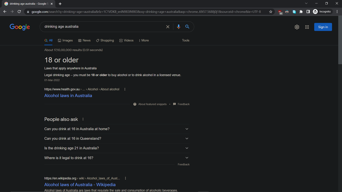Switch to the Images tab
Screen dimensions: 342x192
click(65, 41)
